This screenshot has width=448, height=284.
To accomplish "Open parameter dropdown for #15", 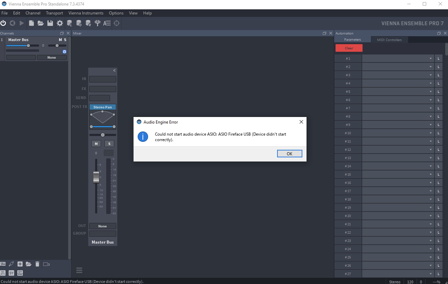I will [x=398, y=174].
